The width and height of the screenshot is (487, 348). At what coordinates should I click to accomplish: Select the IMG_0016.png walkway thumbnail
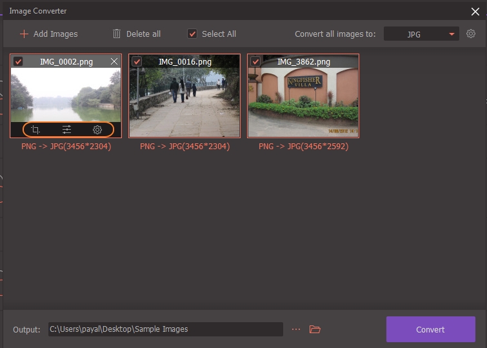click(x=184, y=102)
